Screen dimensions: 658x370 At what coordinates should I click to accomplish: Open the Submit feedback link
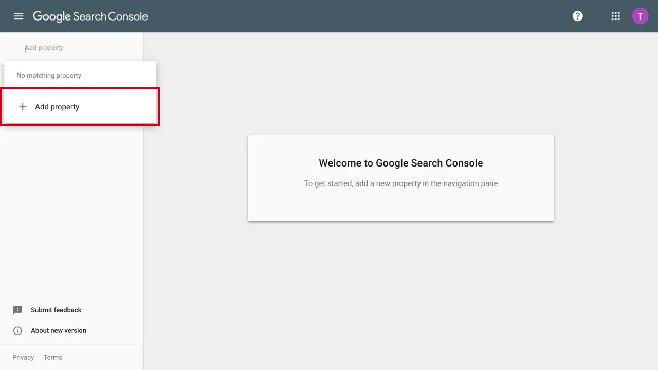(x=56, y=310)
